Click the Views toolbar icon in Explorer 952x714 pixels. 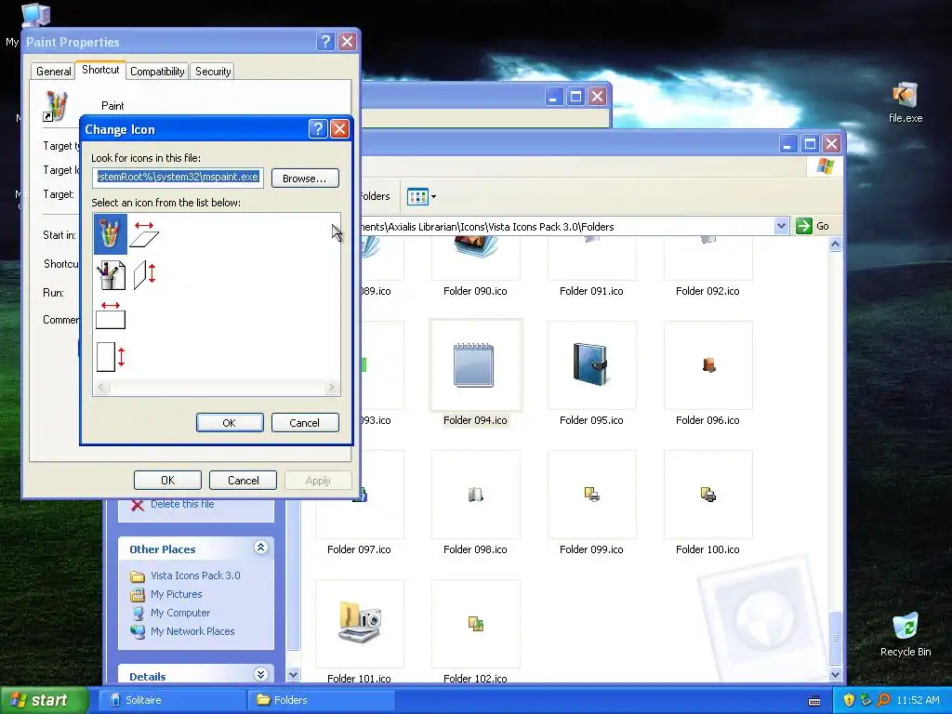[x=417, y=197]
